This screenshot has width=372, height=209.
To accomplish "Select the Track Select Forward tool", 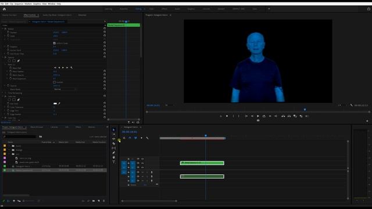I will [x=114, y=134].
